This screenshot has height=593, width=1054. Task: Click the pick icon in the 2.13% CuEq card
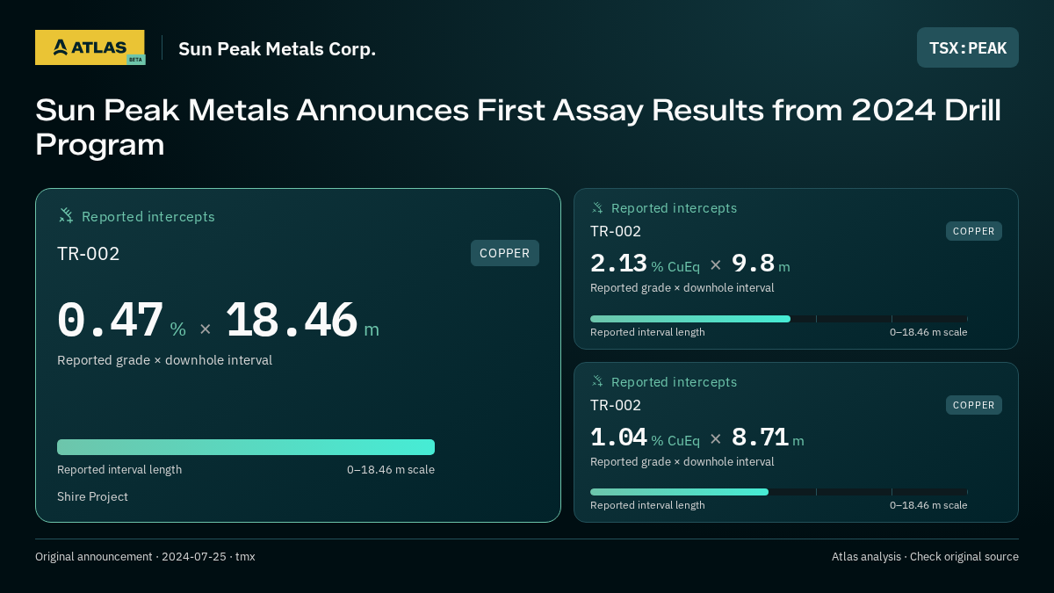pos(597,208)
